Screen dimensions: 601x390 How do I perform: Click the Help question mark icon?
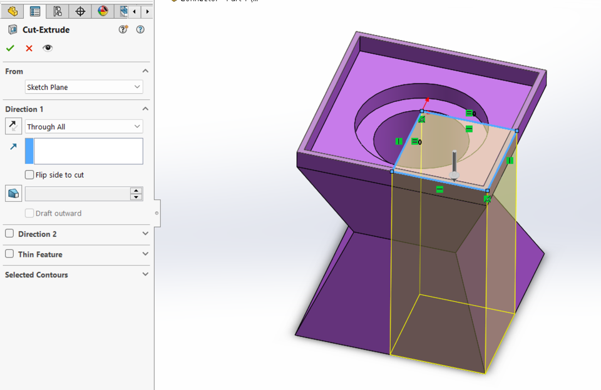tap(140, 29)
